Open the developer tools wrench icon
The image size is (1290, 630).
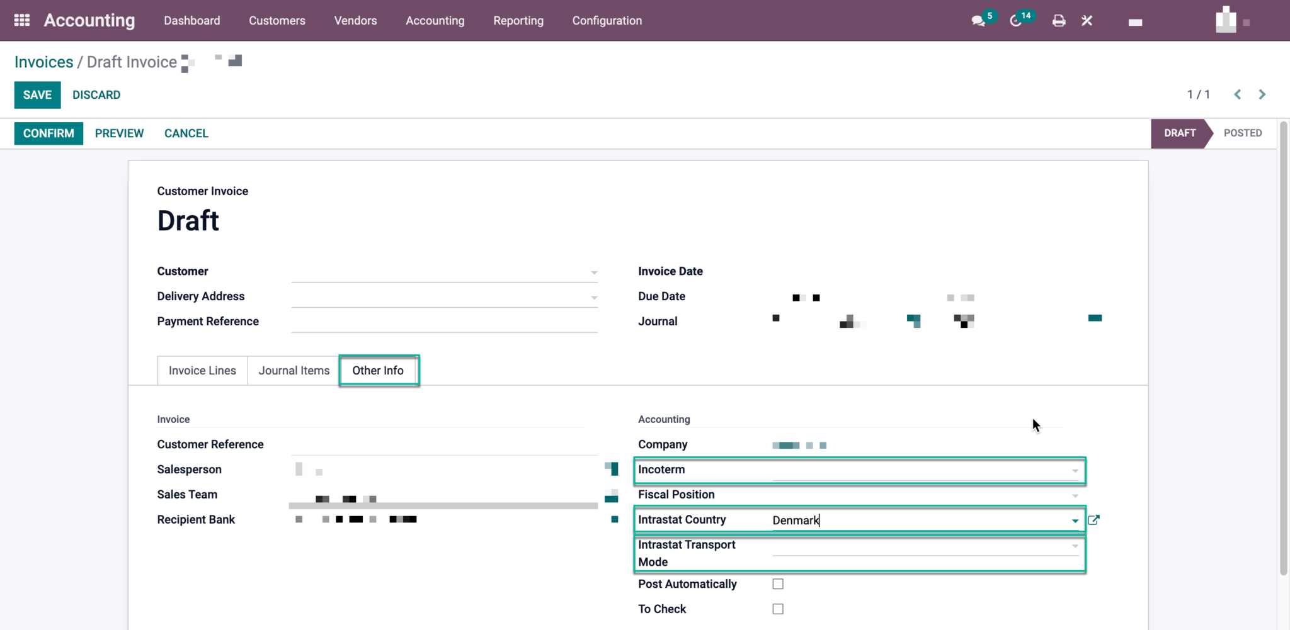click(1087, 20)
